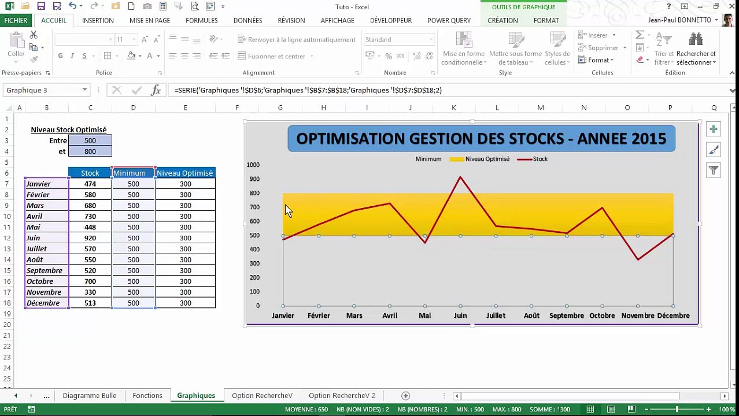Click inside the formula bar SERIE formula
This screenshot has width=739, height=416.
(x=308, y=90)
